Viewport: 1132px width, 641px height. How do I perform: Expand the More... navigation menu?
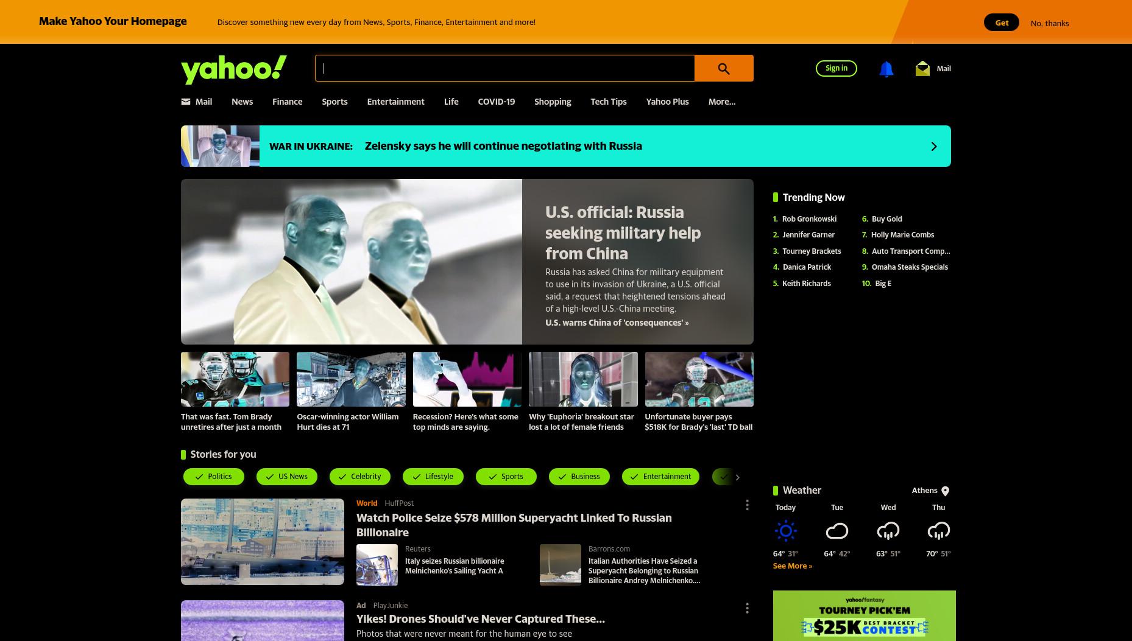coord(722,102)
